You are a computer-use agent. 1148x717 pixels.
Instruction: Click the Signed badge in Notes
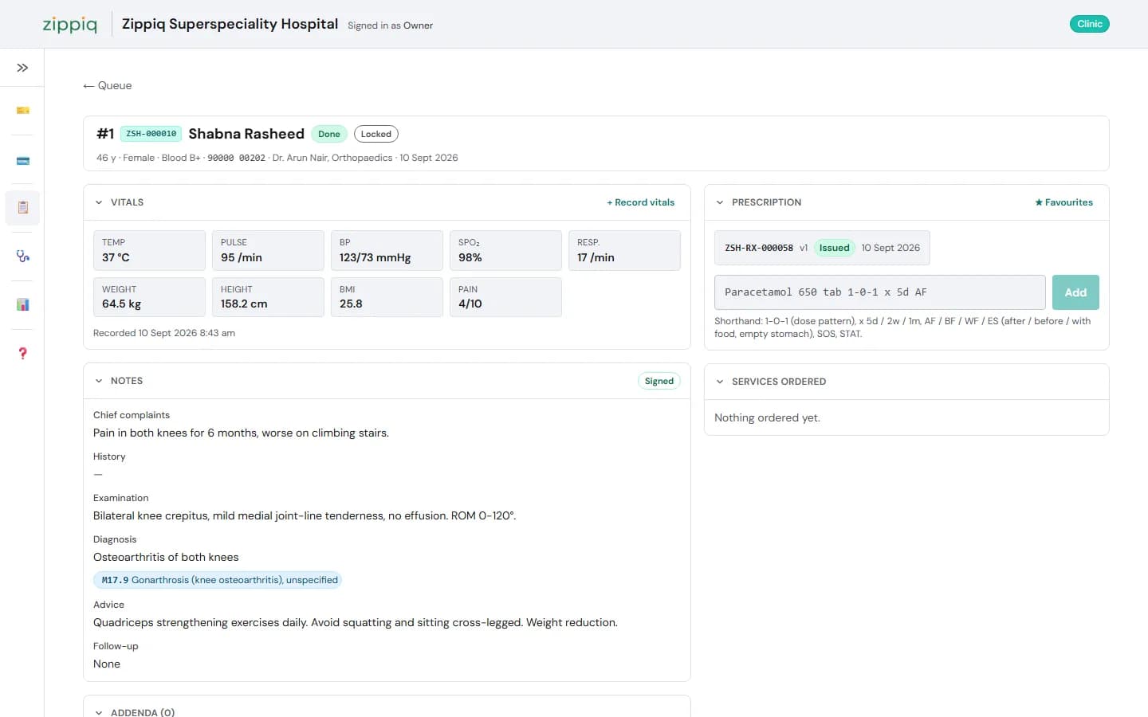pyautogui.click(x=659, y=381)
